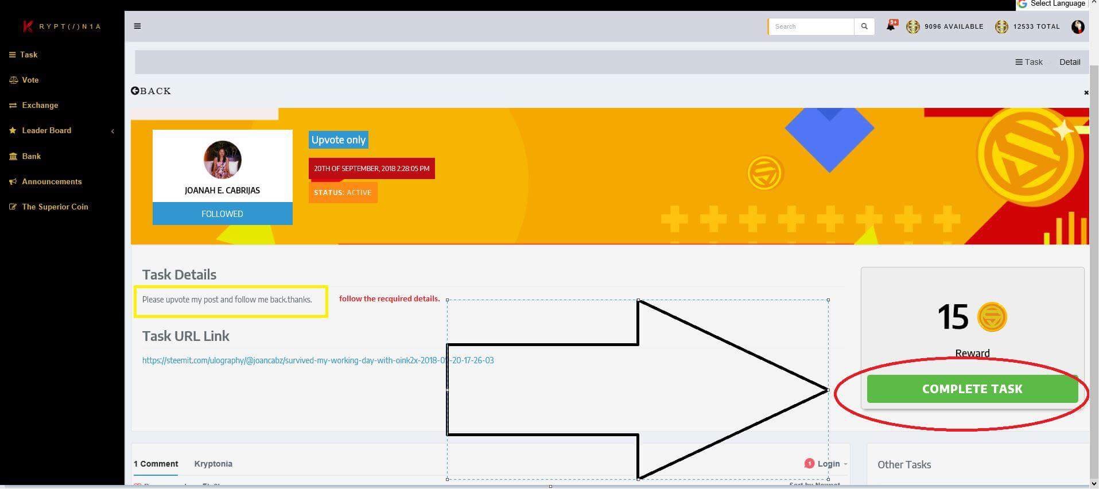
Task: Click the Detail breadcrumb
Action: pyautogui.click(x=1070, y=62)
